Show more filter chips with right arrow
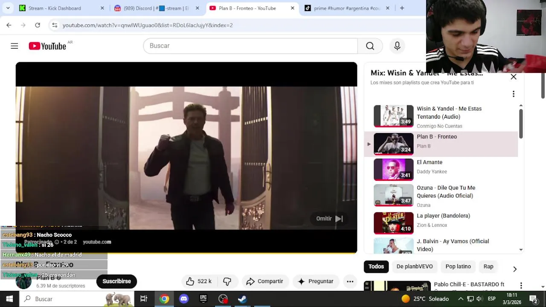Screen dimensions: 546x307 (x=515, y=269)
